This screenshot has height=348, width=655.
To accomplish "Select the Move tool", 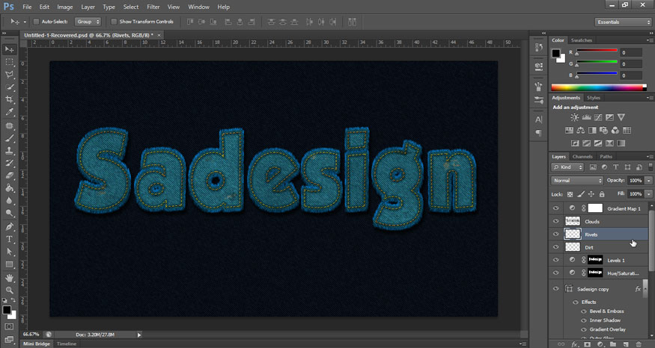I will coord(9,49).
